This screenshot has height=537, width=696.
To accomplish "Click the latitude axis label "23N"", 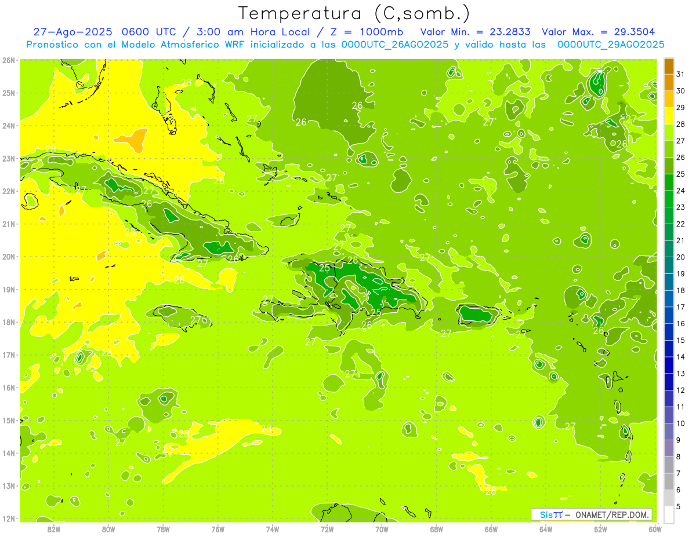I will click(9, 158).
